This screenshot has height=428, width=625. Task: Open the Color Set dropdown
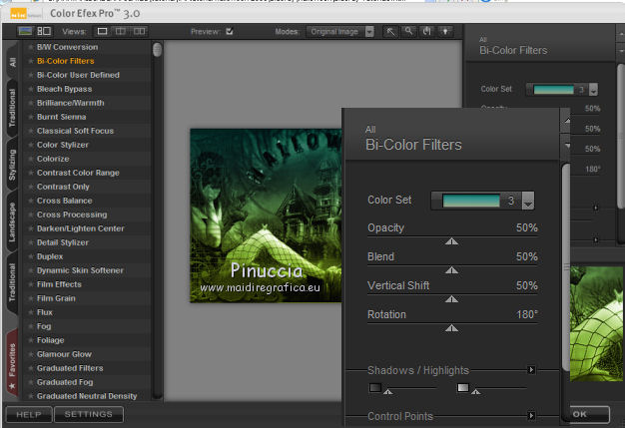tap(528, 201)
